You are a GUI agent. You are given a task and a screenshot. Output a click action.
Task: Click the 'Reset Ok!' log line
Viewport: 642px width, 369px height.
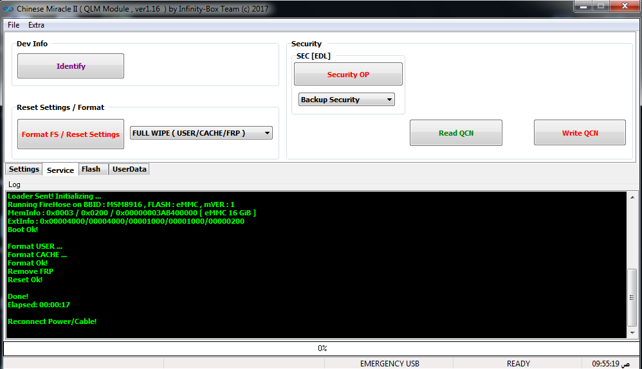click(x=25, y=280)
